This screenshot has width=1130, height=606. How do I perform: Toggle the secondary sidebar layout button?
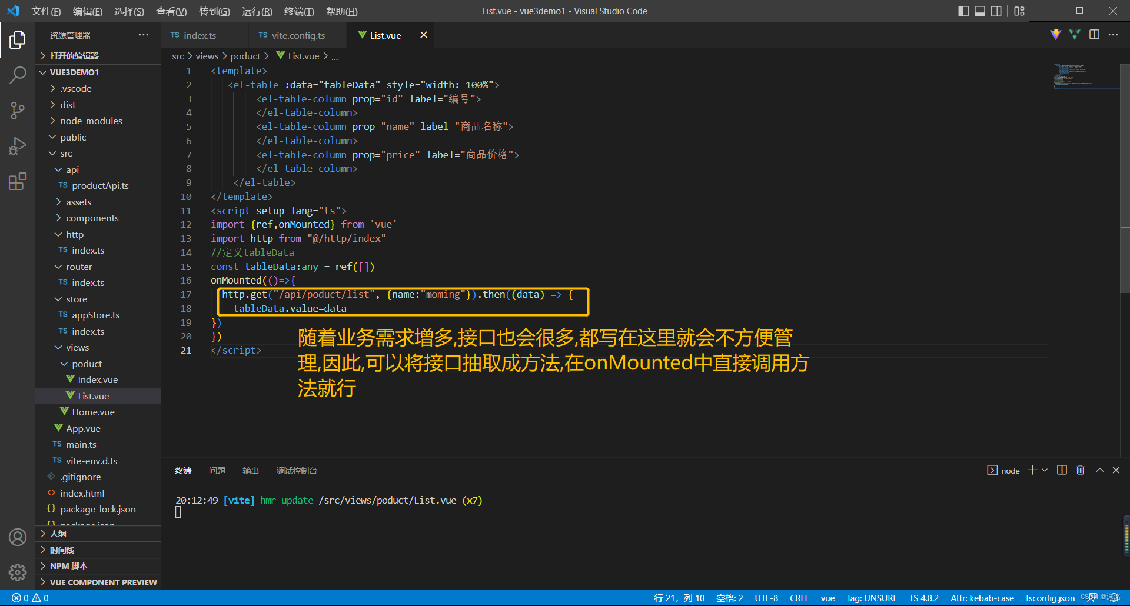coord(996,11)
